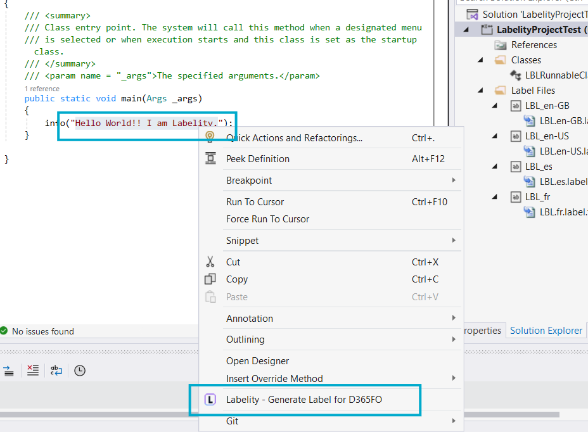The width and height of the screenshot is (588, 432).
Task: Click the Labelity L icon
Action: coord(210,399)
